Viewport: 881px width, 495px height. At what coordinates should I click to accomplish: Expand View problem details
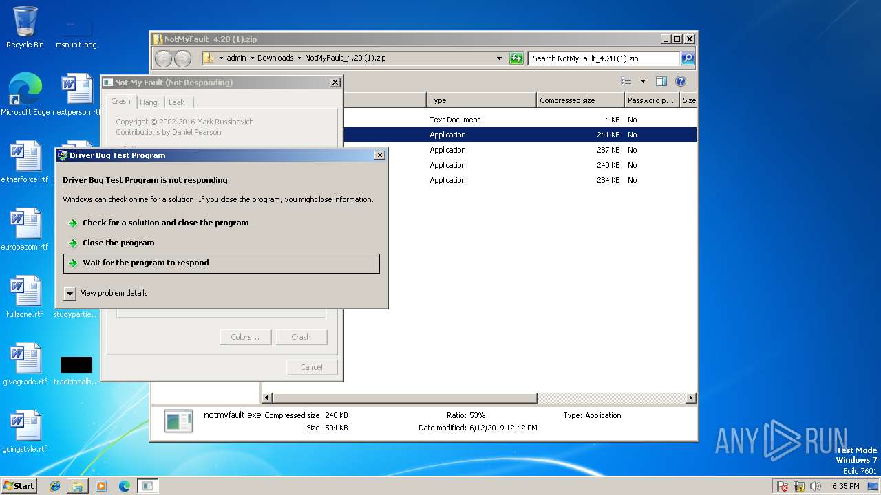click(107, 293)
